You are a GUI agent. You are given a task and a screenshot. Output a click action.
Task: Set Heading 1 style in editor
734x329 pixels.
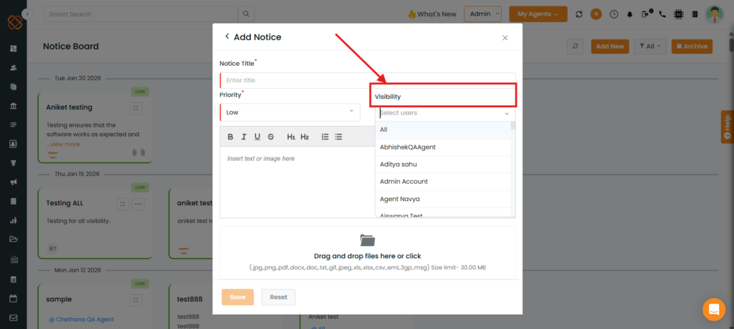point(291,137)
